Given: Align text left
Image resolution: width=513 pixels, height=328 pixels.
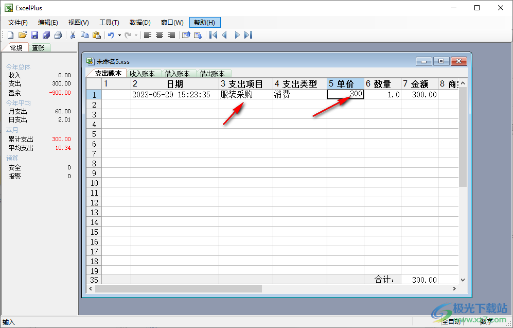Looking at the screenshot, I should pyautogui.click(x=148, y=35).
